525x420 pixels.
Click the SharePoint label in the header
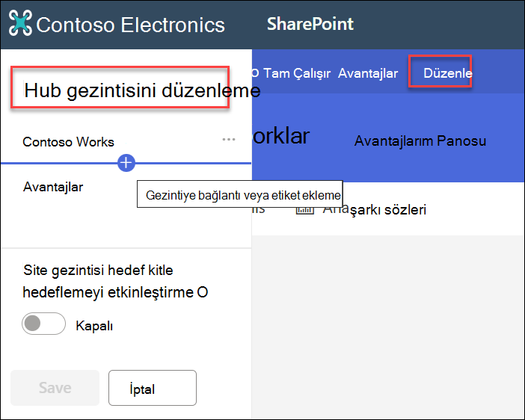click(x=310, y=24)
